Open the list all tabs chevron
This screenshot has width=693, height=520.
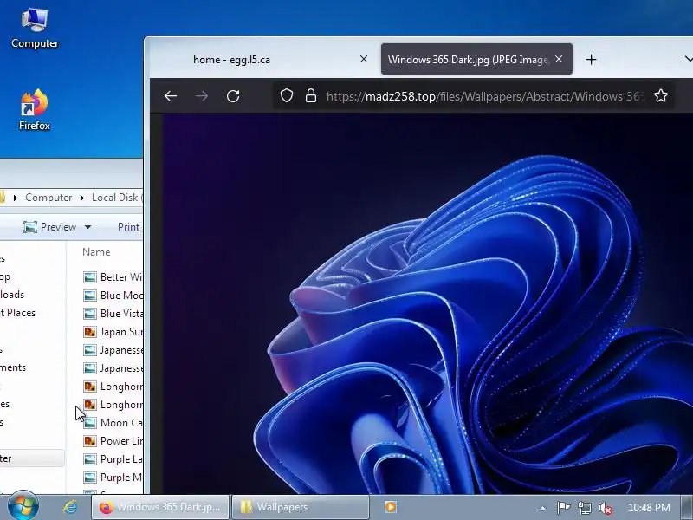coord(688,59)
